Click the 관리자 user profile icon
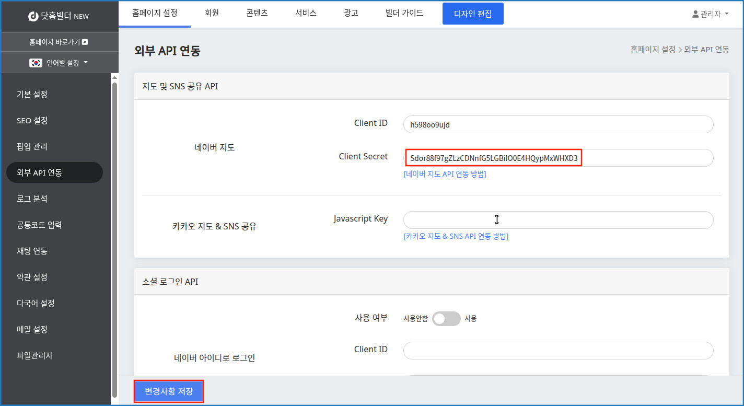 pos(695,14)
